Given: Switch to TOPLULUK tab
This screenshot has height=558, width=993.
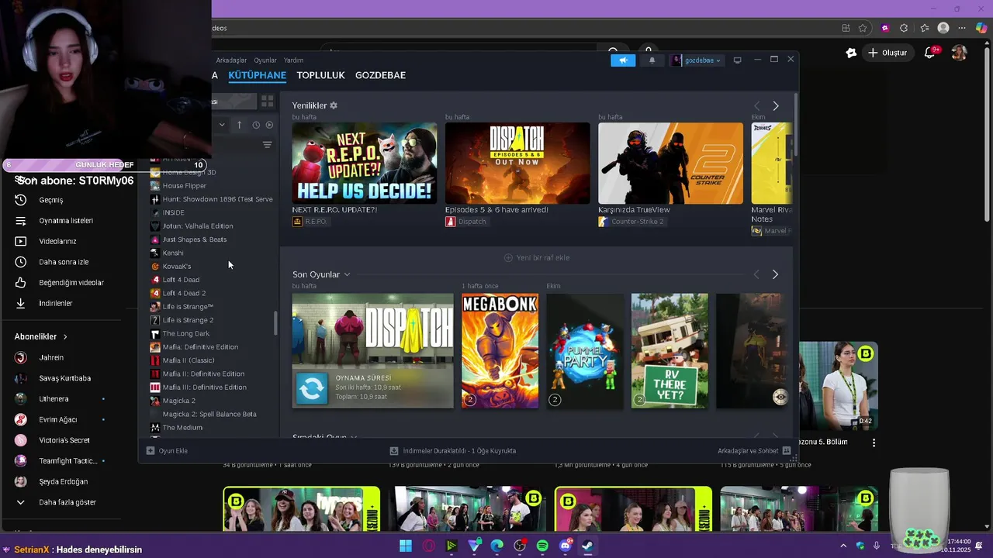Looking at the screenshot, I should click(x=320, y=75).
